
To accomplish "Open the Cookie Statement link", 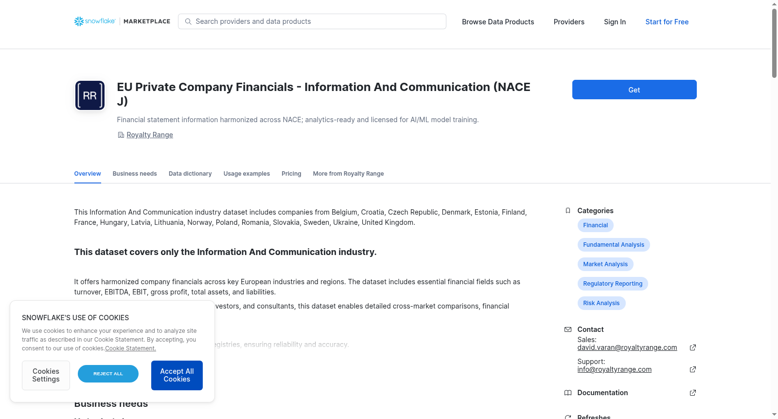I will [131, 348].
